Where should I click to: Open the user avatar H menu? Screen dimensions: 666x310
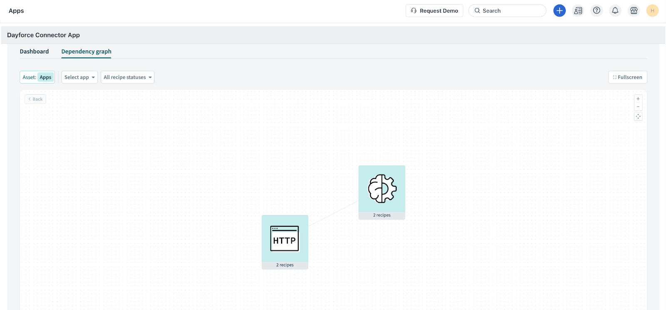[x=652, y=11]
